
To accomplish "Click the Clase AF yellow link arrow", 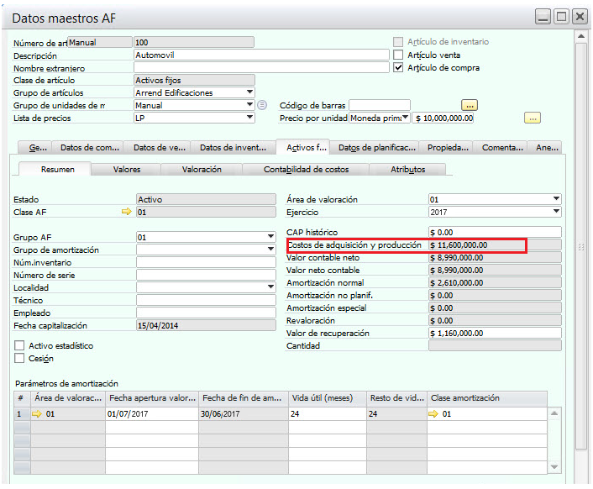I will (127, 213).
